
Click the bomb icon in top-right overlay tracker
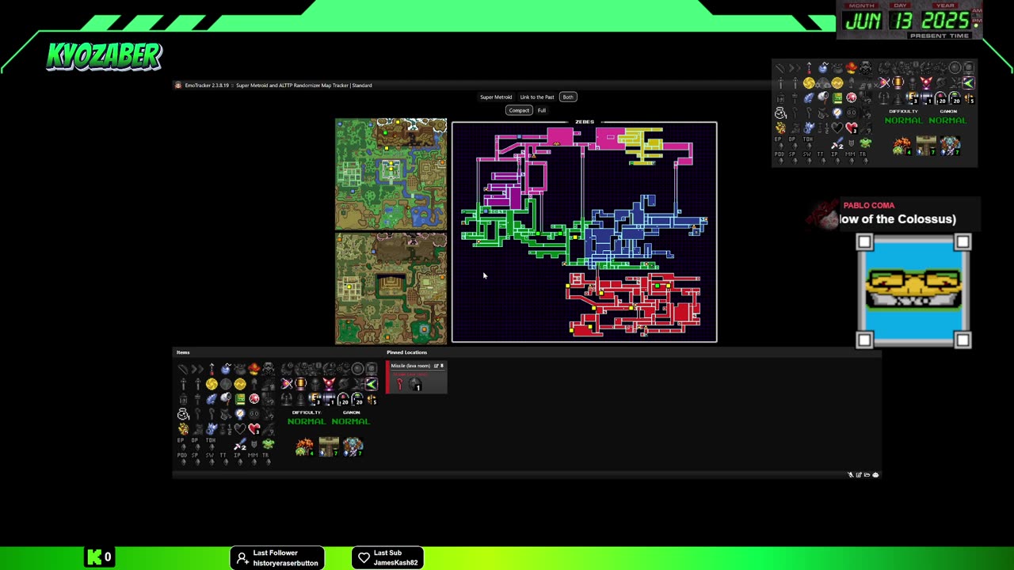coord(823,67)
